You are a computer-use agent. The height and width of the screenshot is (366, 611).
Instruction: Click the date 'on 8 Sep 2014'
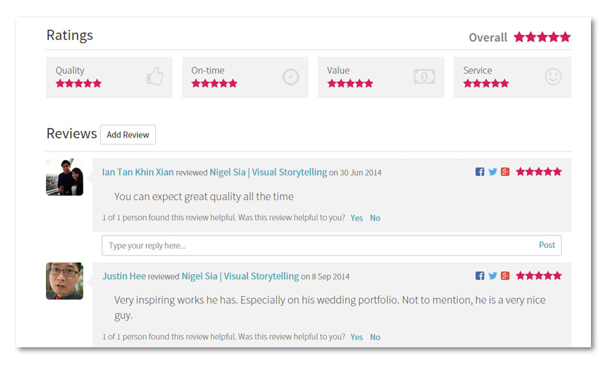point(325,276)
